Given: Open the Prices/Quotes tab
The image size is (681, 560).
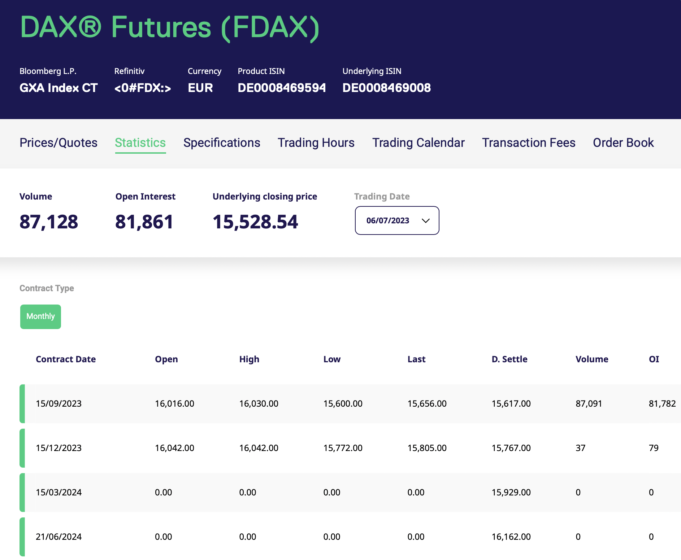Looking at the screenshot, I should tap(58, 143).
